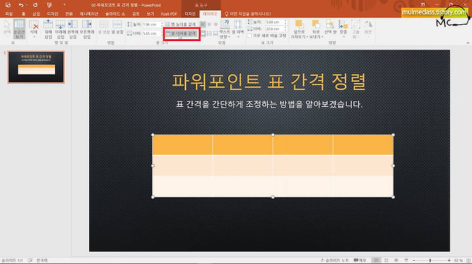Switch to the 보기 (View) tab
This screenshot has width=472, height=264.
tap(150, 14)
